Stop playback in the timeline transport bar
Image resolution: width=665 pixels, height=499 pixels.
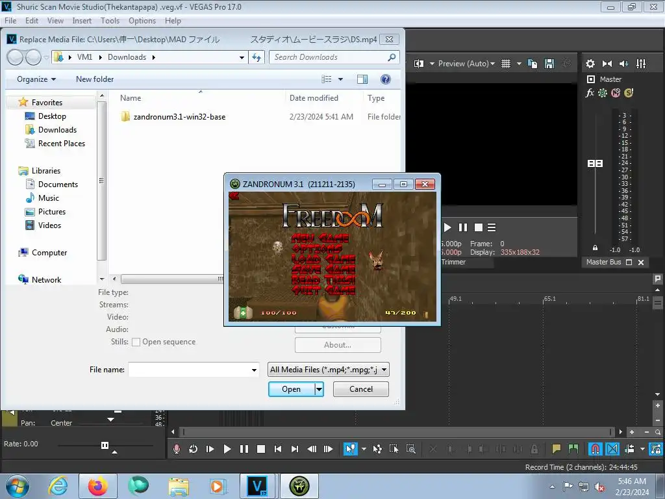click(261, 449)
